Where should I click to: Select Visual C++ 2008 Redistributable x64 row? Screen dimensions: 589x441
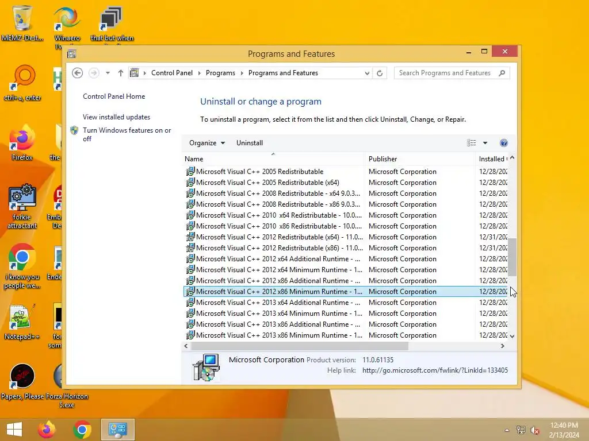coord(345,193)
